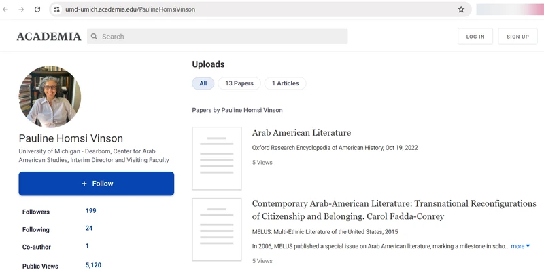
Task: Open site information icon in address bar
Action: 56,9
